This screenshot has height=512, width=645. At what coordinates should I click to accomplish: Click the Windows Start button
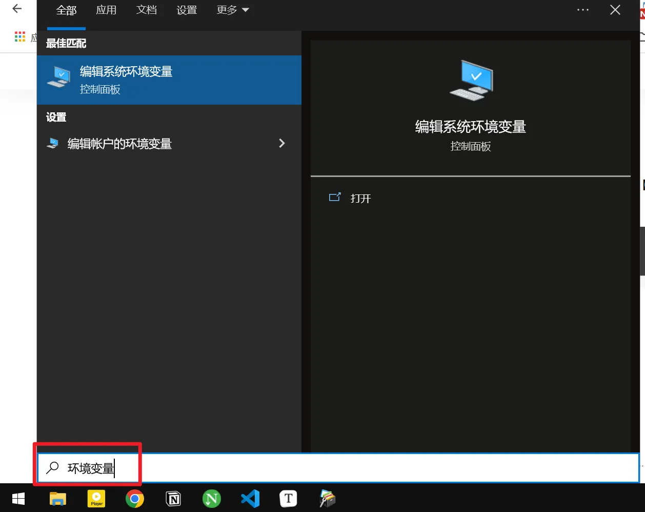18,499
